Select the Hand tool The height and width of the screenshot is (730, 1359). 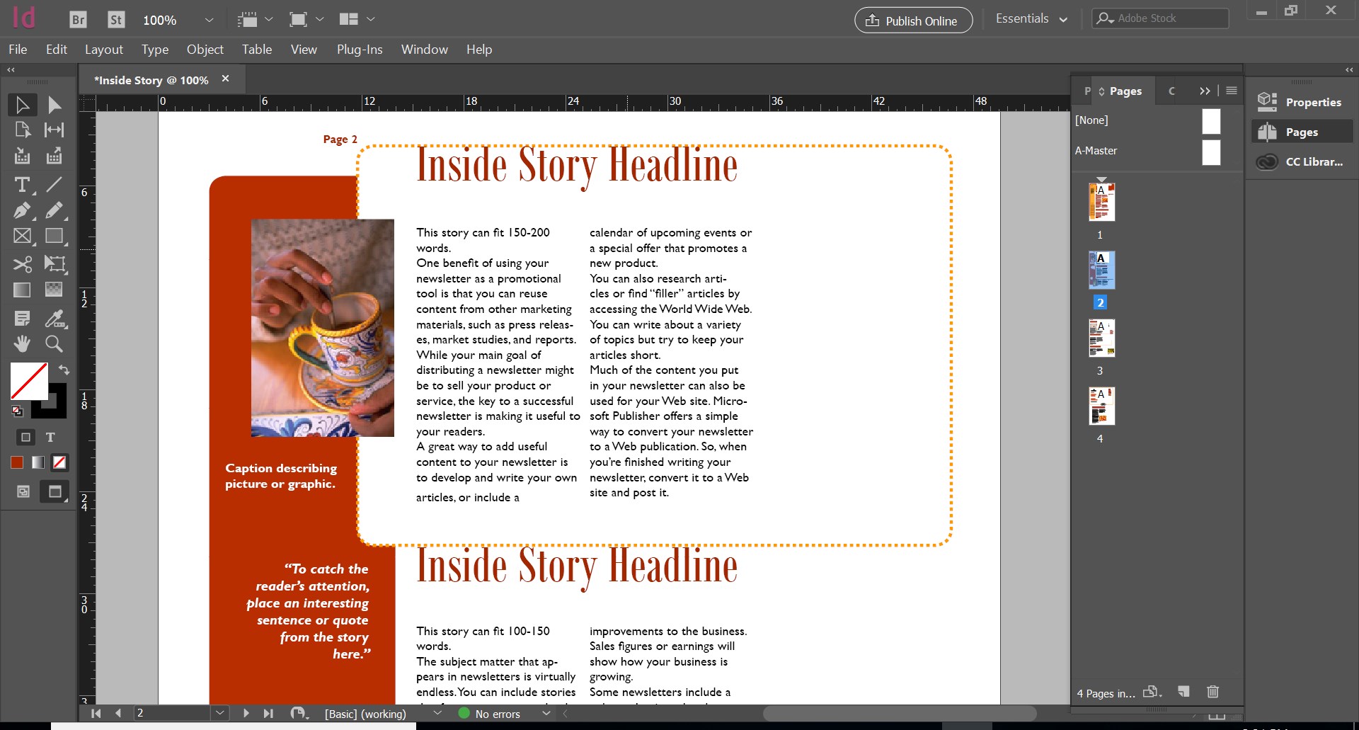pyautogui.click(x=22, y=343)
